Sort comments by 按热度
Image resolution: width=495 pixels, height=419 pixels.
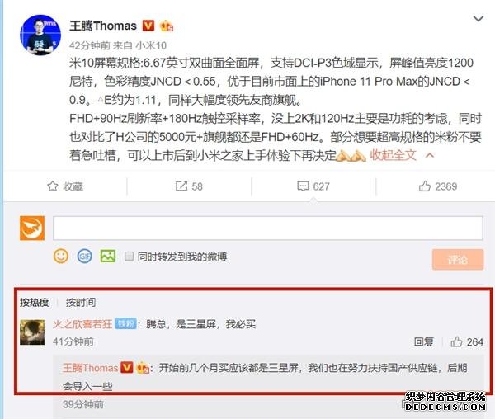click(x=35, y=302)
